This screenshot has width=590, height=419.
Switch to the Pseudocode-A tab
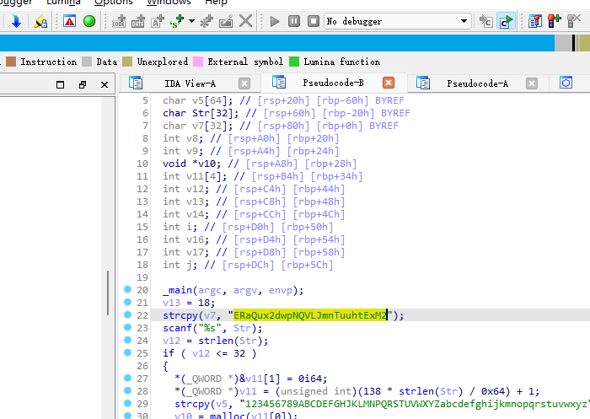point(477,83)
